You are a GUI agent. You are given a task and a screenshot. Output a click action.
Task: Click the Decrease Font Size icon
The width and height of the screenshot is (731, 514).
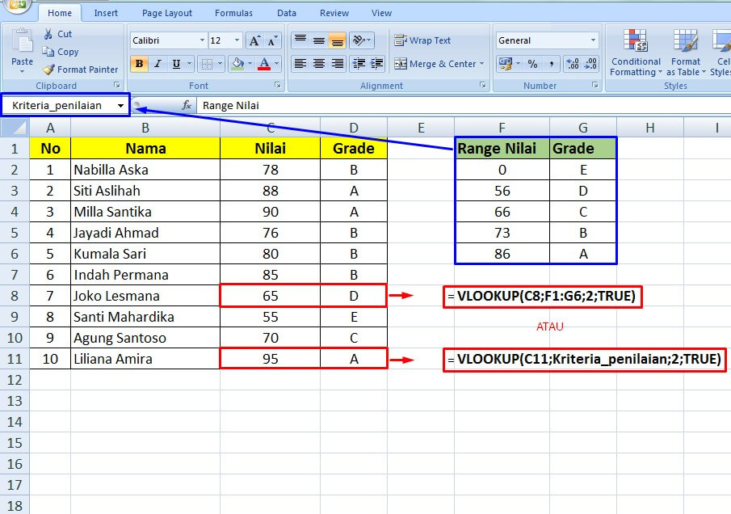(272, 40)
